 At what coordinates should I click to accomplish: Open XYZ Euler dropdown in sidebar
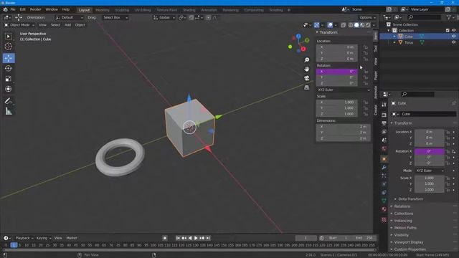pyautogui.click(x=344, y=90)
